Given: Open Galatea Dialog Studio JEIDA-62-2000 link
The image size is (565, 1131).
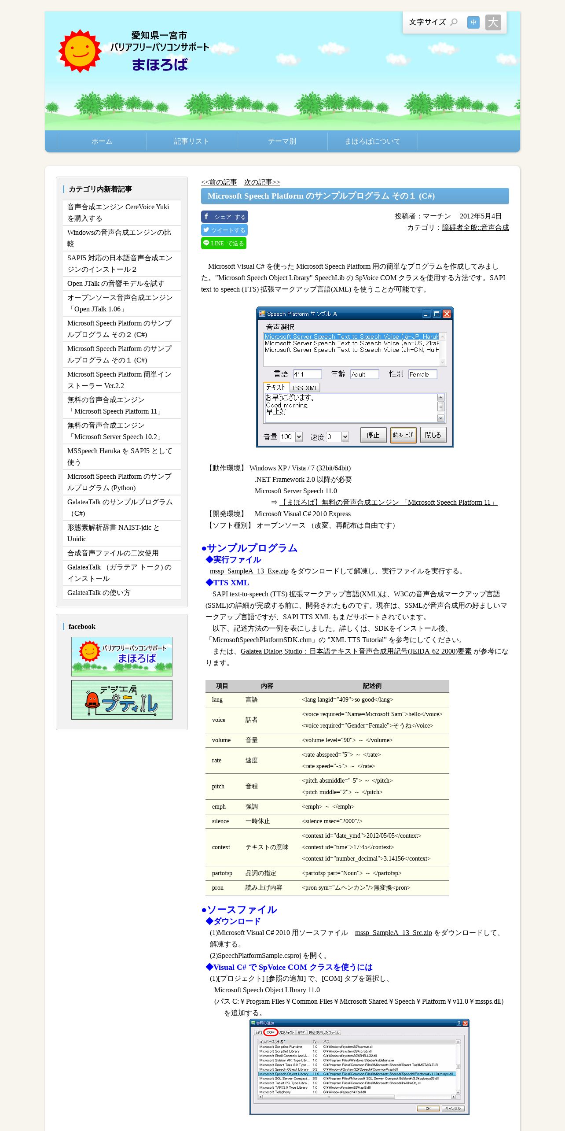Looking at the screenshot, I should 356,651.
